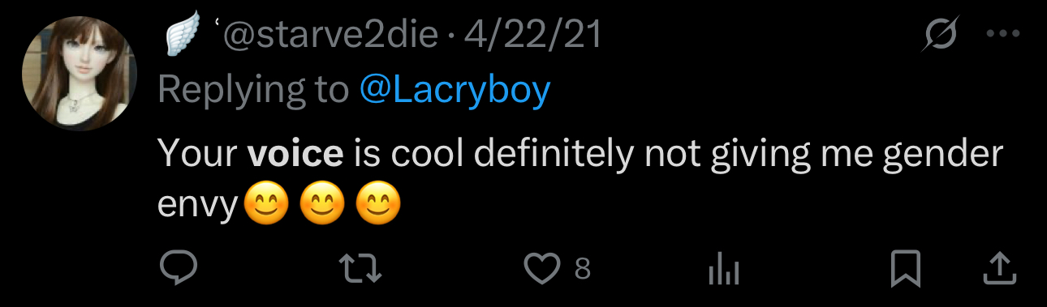Select the first smiling face emoji
The width and height of the screenshot is (1047, 307).
[x=266, y=207]
